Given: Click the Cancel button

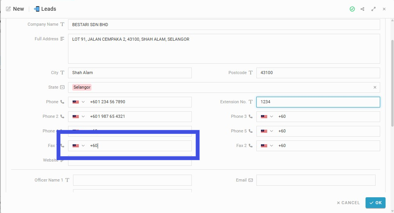Looking at the screenshot, I should 348,203.
